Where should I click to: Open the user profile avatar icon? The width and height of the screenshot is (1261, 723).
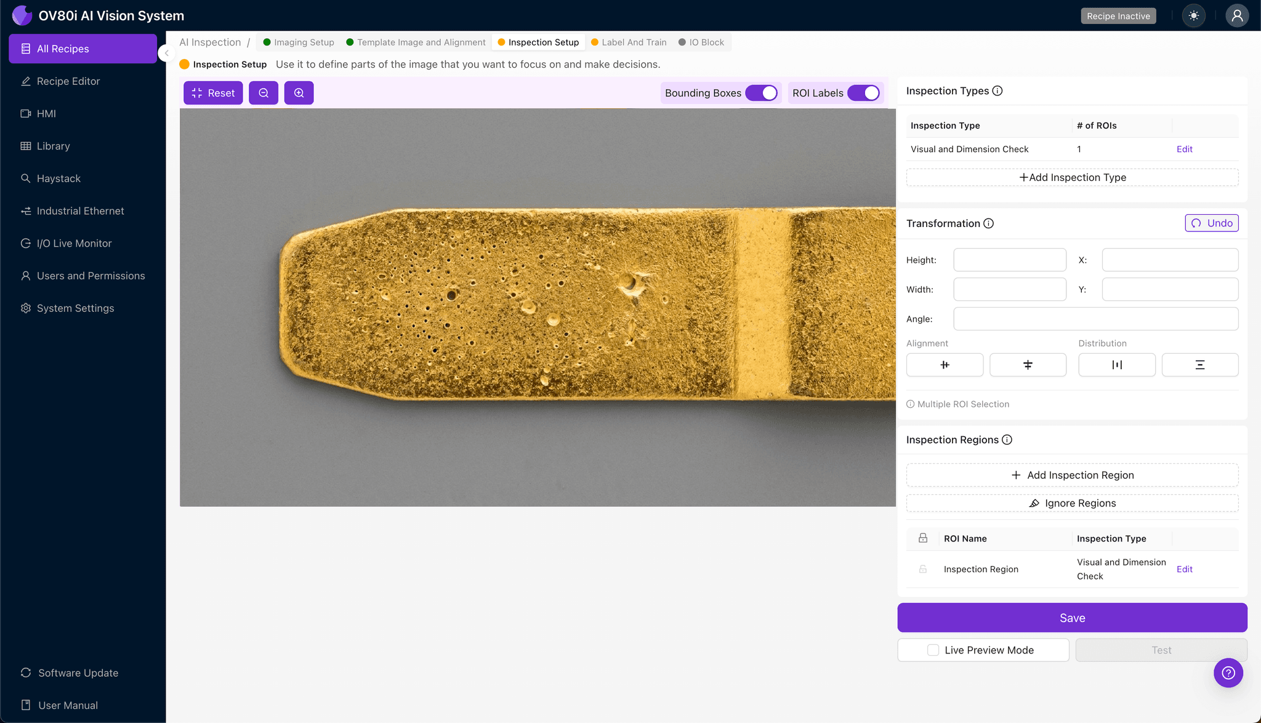point(1237,16)
